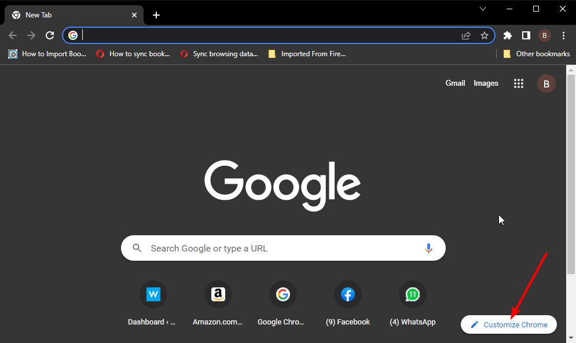Open the Facebook shortcut

point(347,304)
